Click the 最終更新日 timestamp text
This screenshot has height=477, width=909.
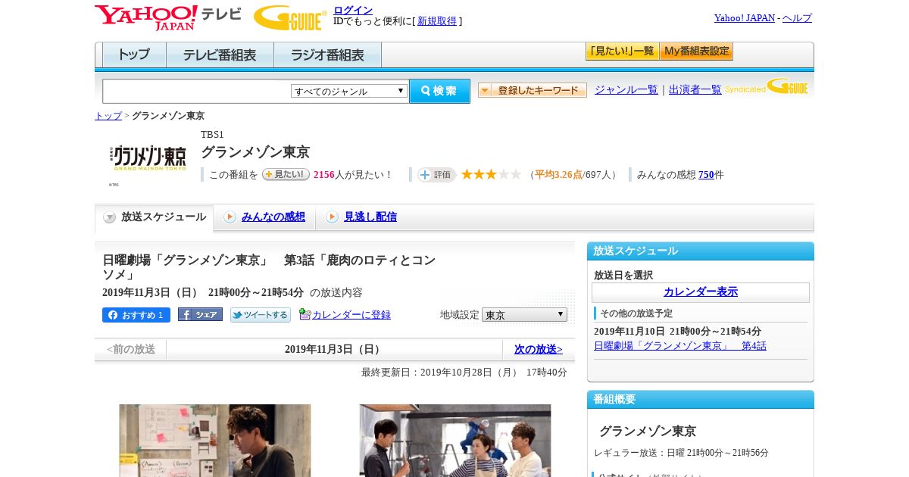point(464,373)
